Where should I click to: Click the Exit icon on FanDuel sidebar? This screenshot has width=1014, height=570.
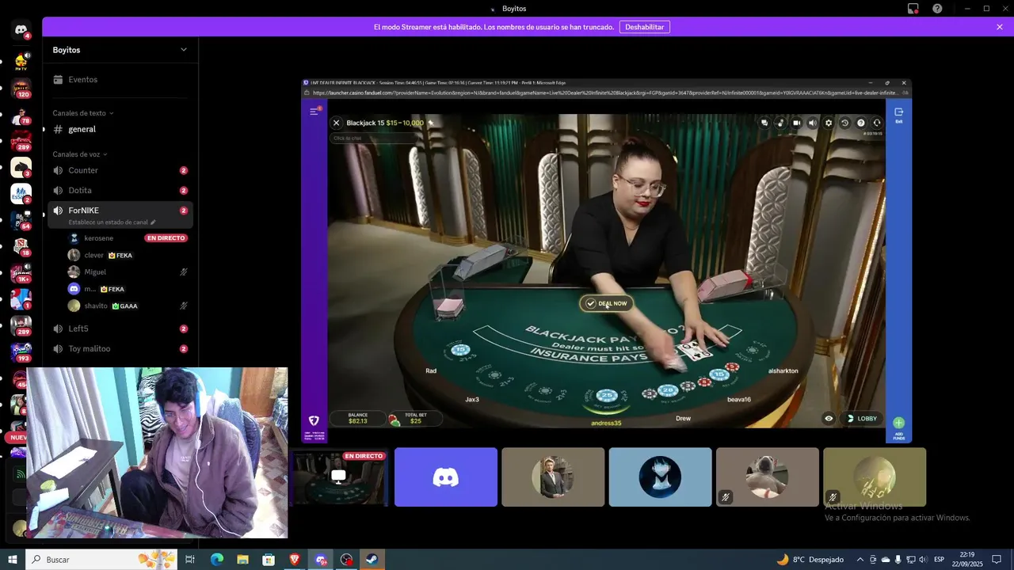898,115
